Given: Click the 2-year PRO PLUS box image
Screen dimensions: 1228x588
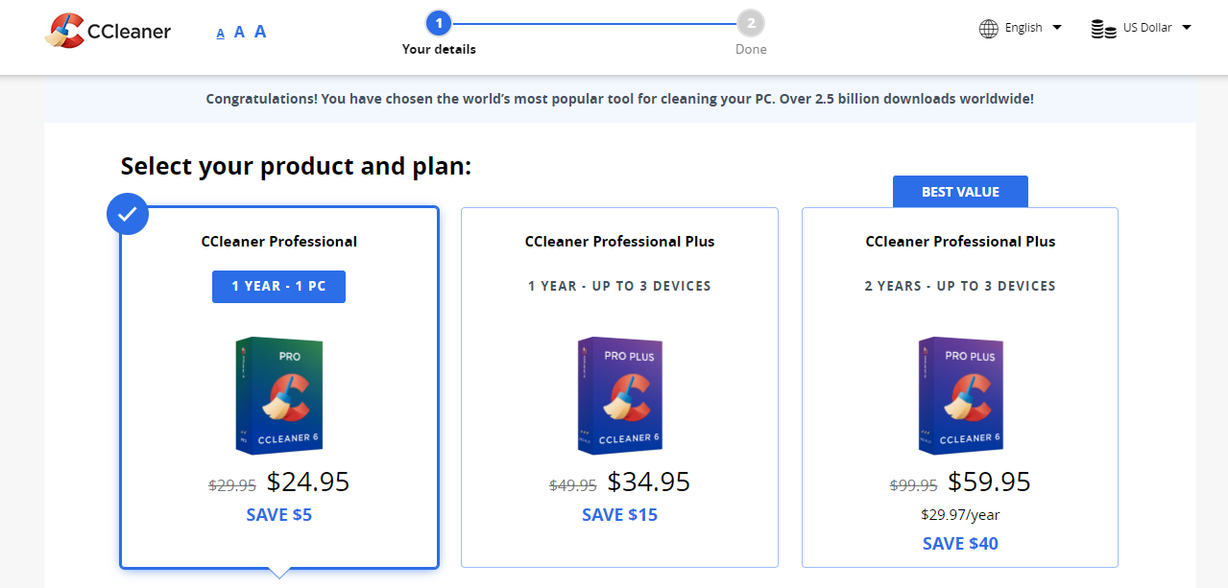Looking at the screenshot, I should pos(960,394).
